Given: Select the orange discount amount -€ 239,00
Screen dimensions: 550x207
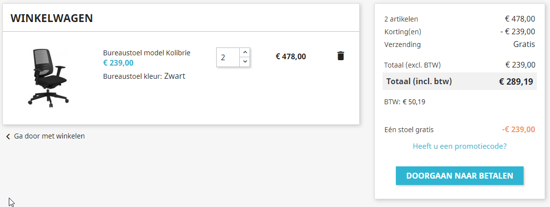Looking at the screenshot, I should pyautogui.click(x=518, y=130).
